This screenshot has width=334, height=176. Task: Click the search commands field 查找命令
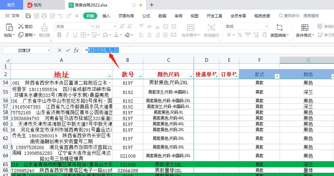[299, 16]
